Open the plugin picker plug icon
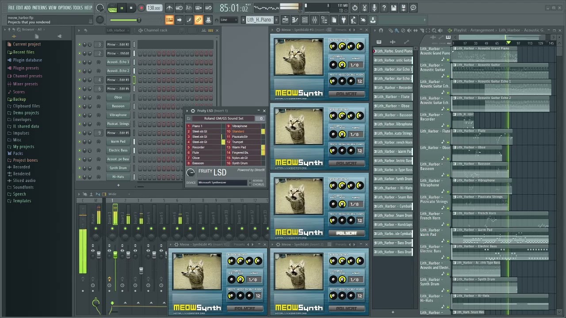The image size is (566, 318). 344,20
